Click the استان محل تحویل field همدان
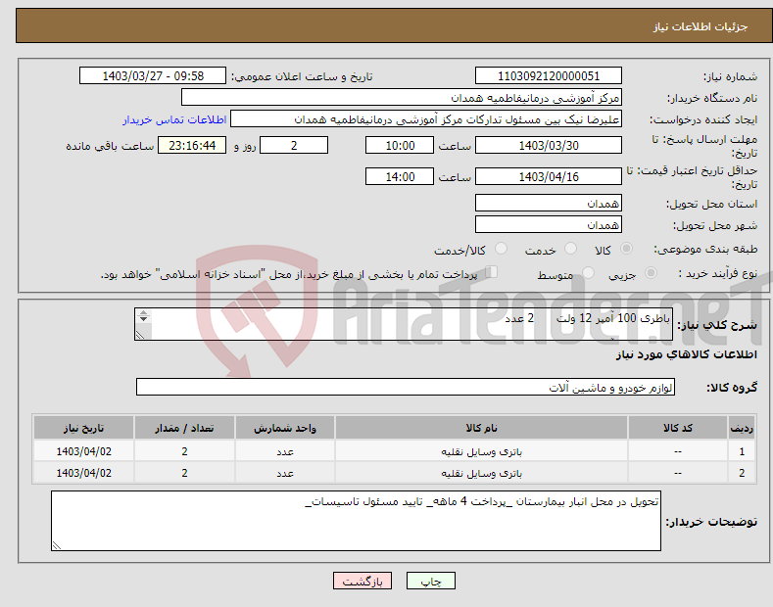This screenshot has height=607, width=773. pyautogui.click(x=549, y=203)
